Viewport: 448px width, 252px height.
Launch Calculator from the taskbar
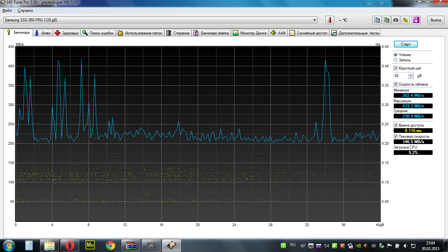coord(29,245)
